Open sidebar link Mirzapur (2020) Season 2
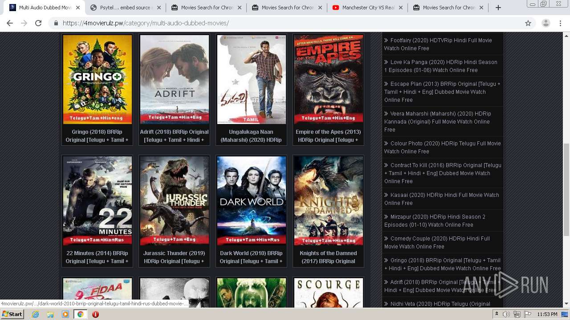This screenshot has width=570, height=320. 435,220
